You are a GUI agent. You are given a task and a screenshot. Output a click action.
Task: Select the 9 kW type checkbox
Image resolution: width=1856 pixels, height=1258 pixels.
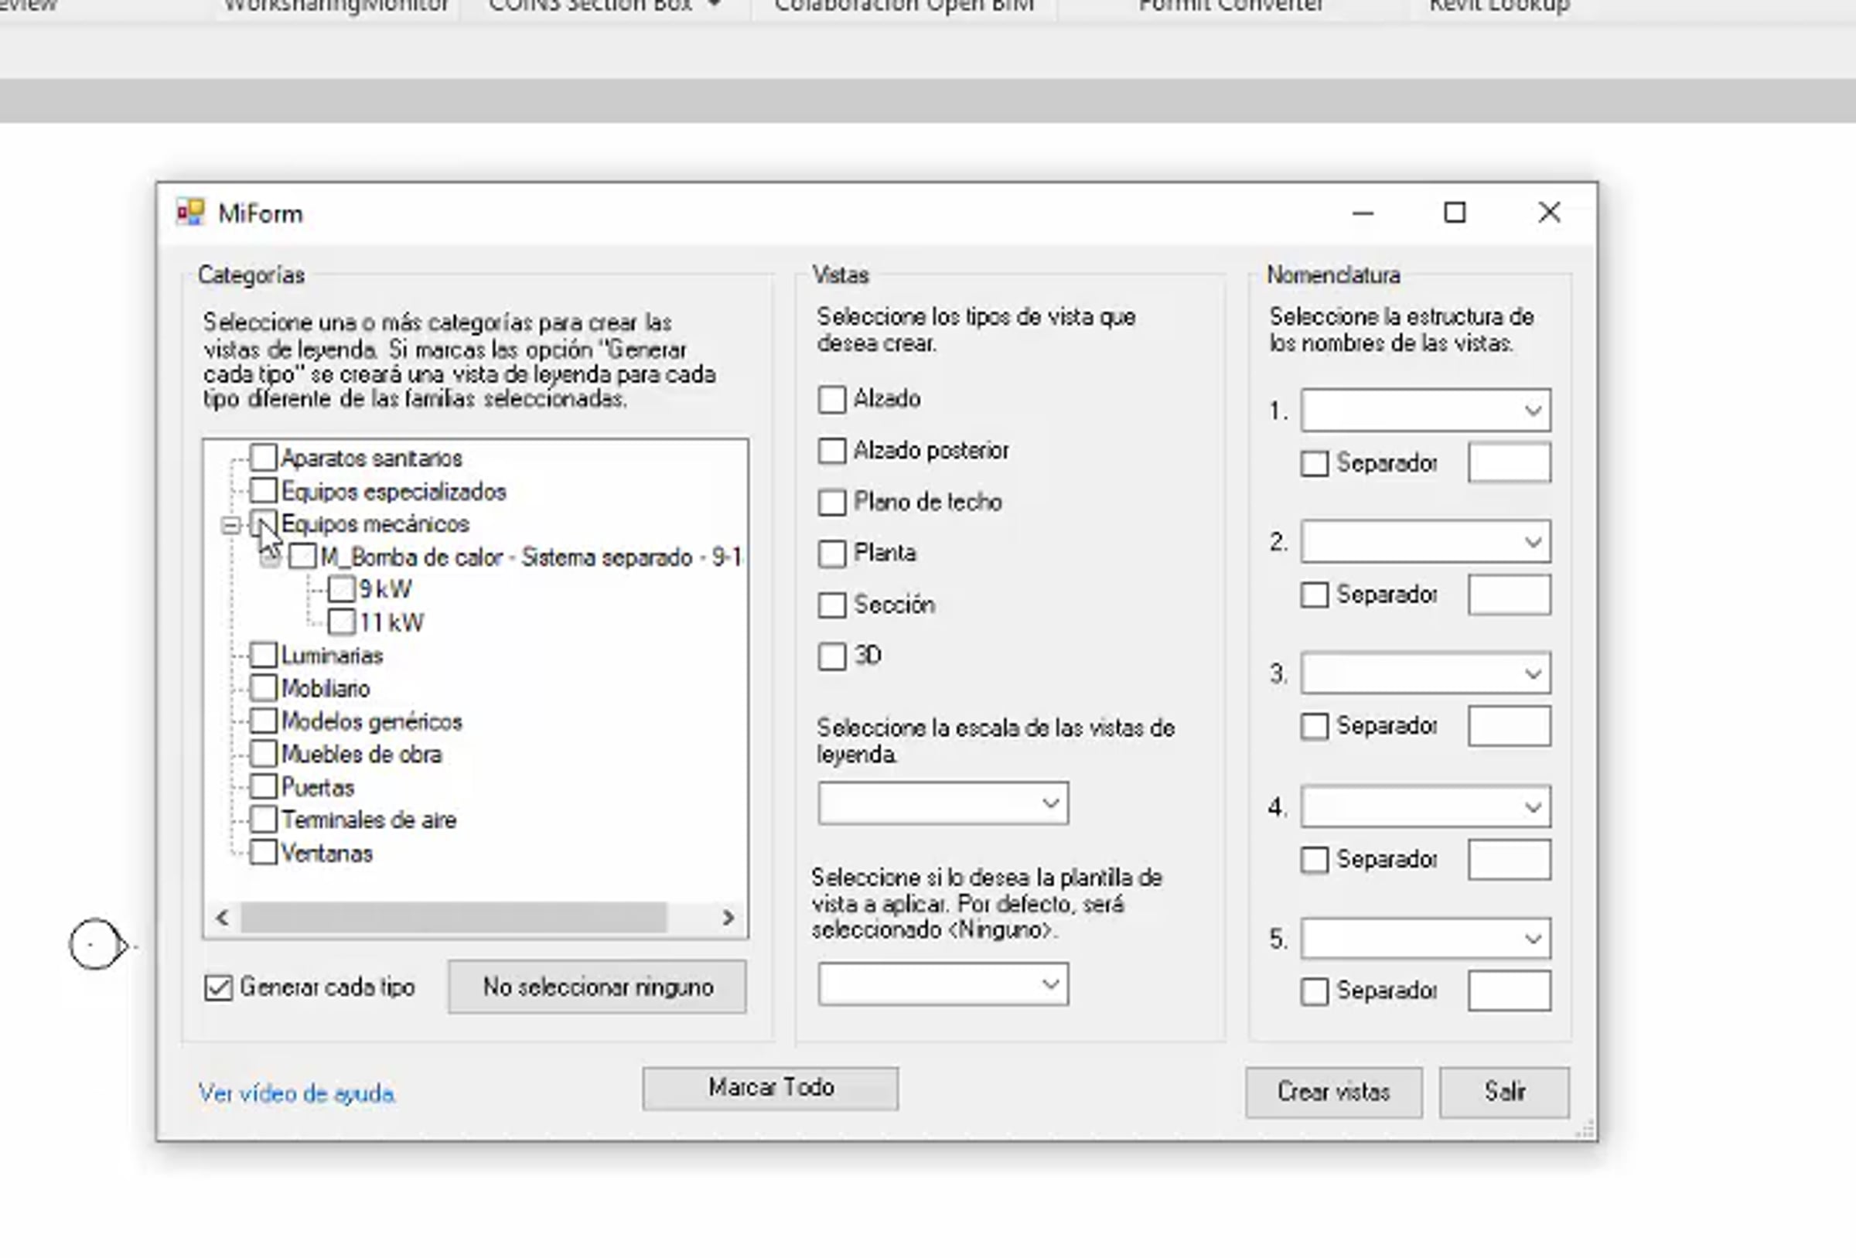point(342,589)
